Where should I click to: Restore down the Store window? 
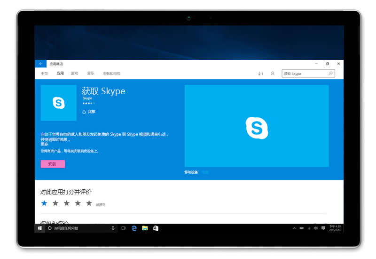click(x=327, y=64)
